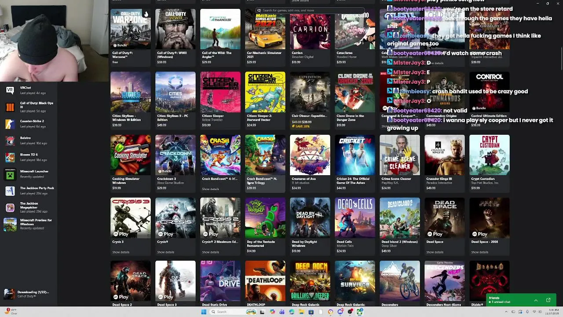Viewport: 563px width, 317px height.
Task: Open Minecraft Preview for Windows icon
Action: [10, 224]
